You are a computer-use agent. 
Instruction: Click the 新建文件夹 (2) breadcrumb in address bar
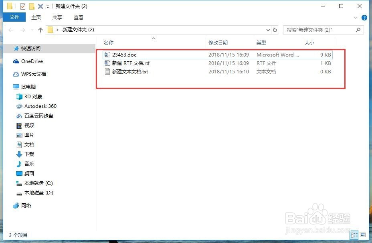pyautogui.click(x=78, y=30)
